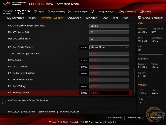Select the DRAM Voltage input field

109,60
